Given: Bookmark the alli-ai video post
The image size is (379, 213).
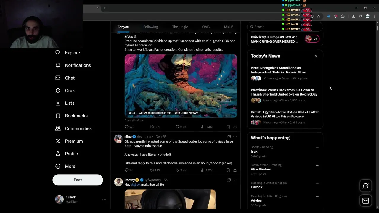Looking at the screenshot, I should (228, 127).
